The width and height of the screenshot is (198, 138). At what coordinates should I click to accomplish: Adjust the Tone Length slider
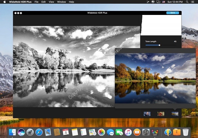coord(160,45)
